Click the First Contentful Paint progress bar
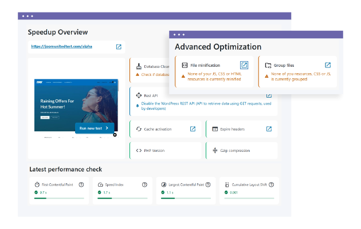 click(59, 199)
